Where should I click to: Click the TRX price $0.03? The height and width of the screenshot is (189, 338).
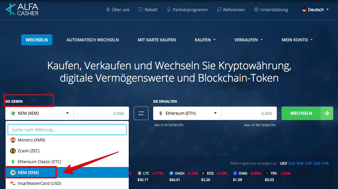point(269,180)
